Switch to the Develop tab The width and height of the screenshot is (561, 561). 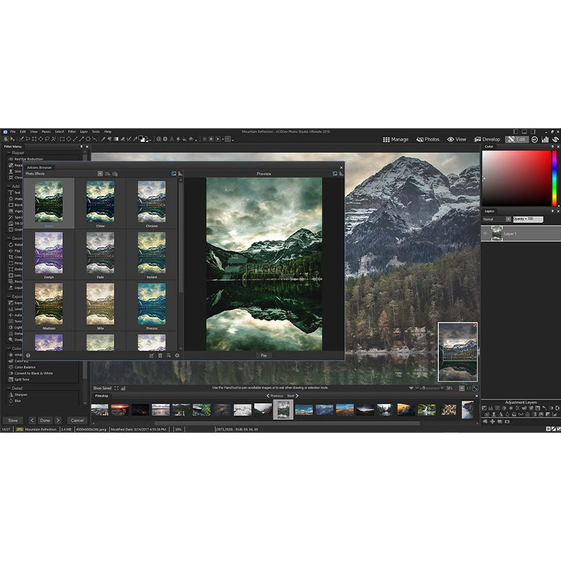tap(487, 139)
